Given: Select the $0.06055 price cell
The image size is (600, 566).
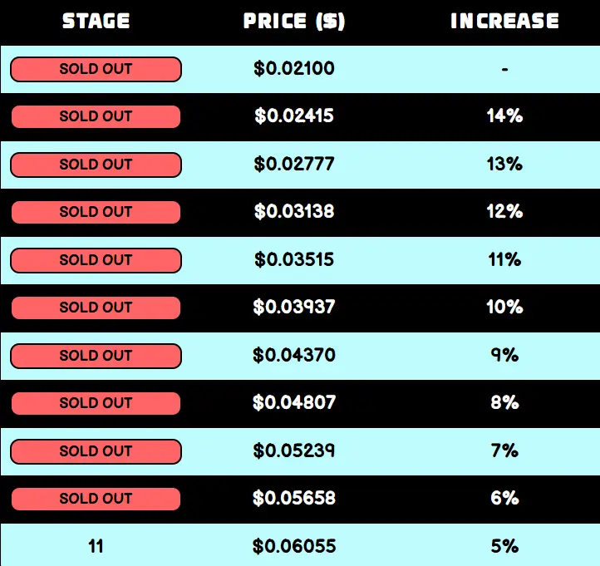Looking at the screenshot, I should point(294,547).
